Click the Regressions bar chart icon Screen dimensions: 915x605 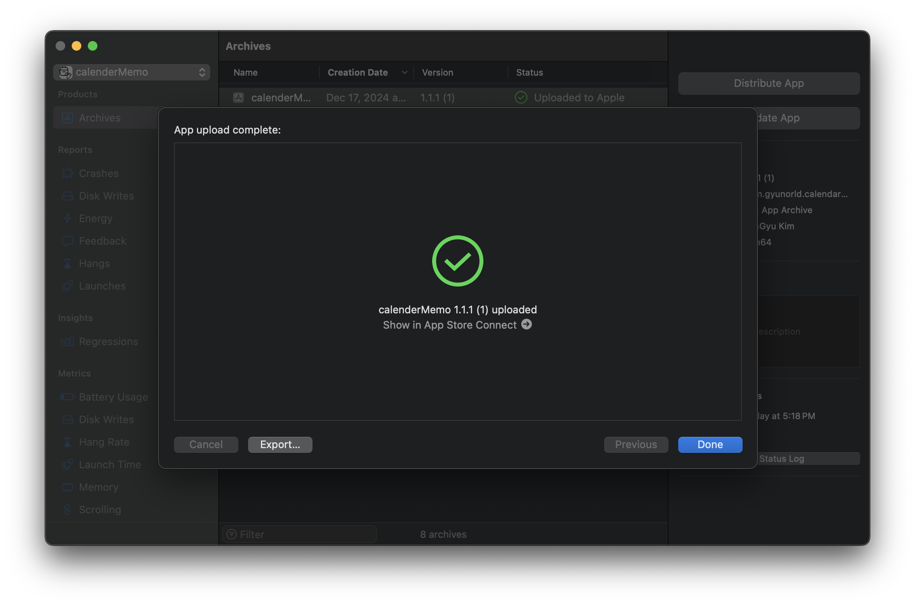coord(67,342)
